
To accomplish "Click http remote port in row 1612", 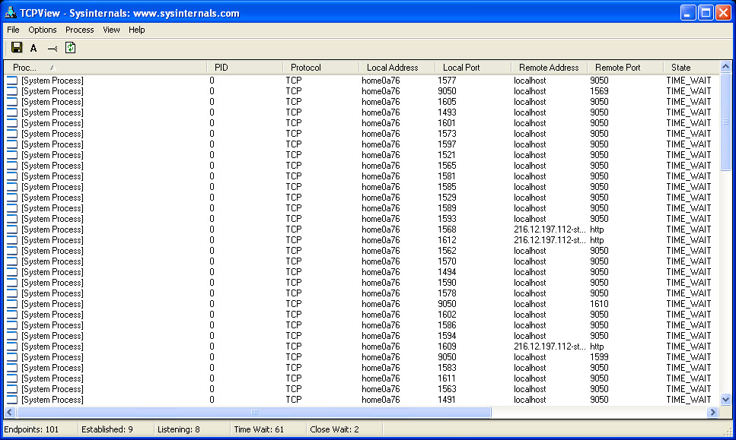I will tap(597, 240).
